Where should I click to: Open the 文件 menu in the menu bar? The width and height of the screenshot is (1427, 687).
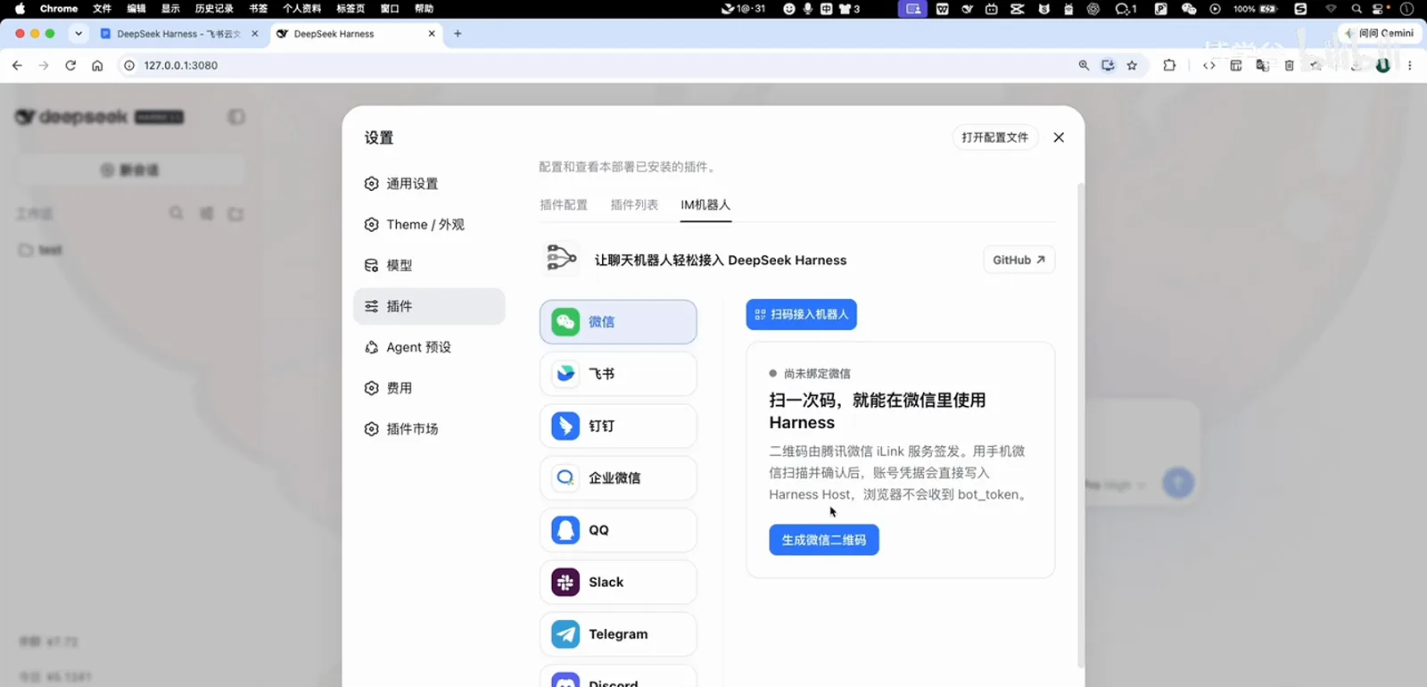103,9
